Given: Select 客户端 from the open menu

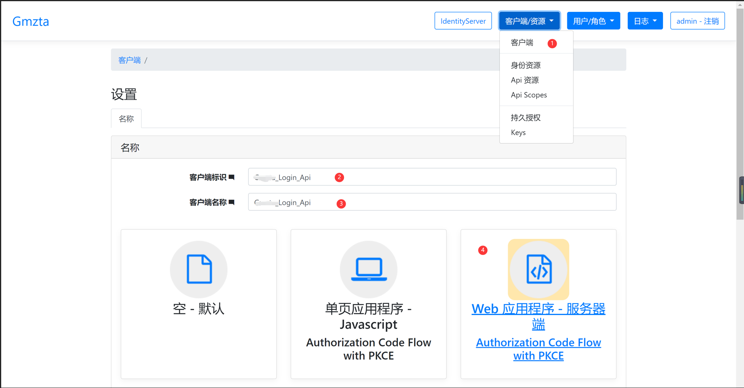Looking at the screenshot, I should pos(522,43).
